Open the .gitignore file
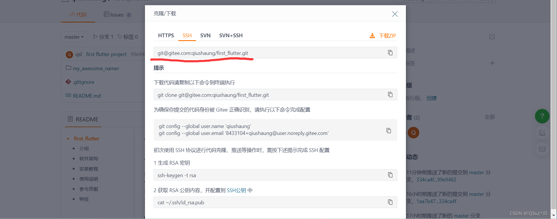 [84, 82]
